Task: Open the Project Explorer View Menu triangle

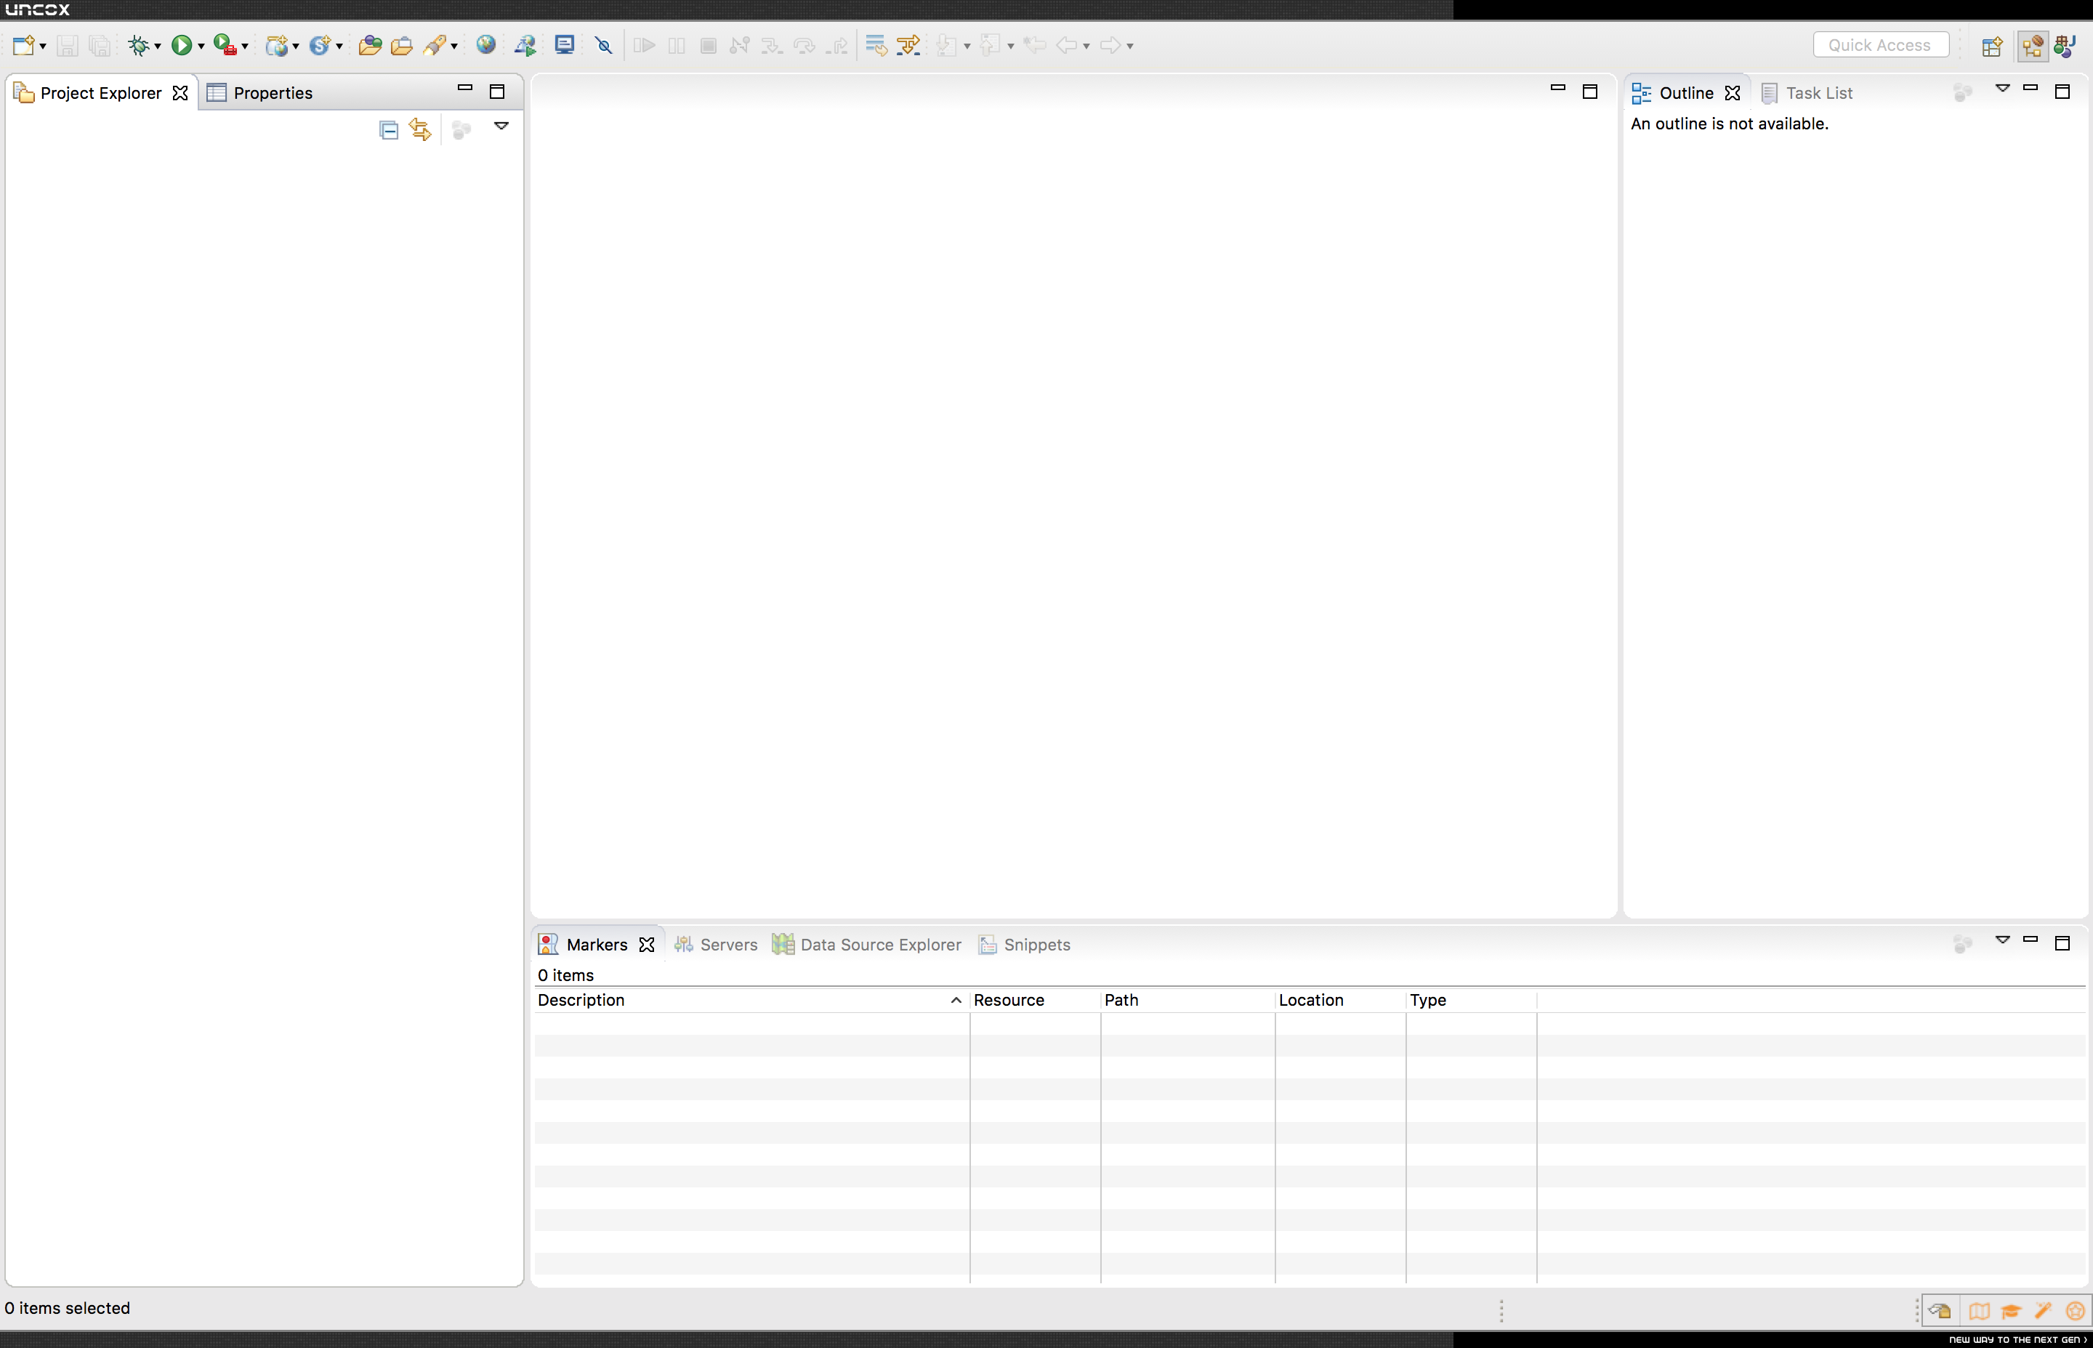Action: coord(501,126)
